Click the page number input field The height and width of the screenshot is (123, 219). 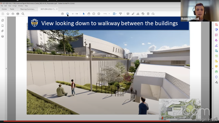(x=73, y=14)
